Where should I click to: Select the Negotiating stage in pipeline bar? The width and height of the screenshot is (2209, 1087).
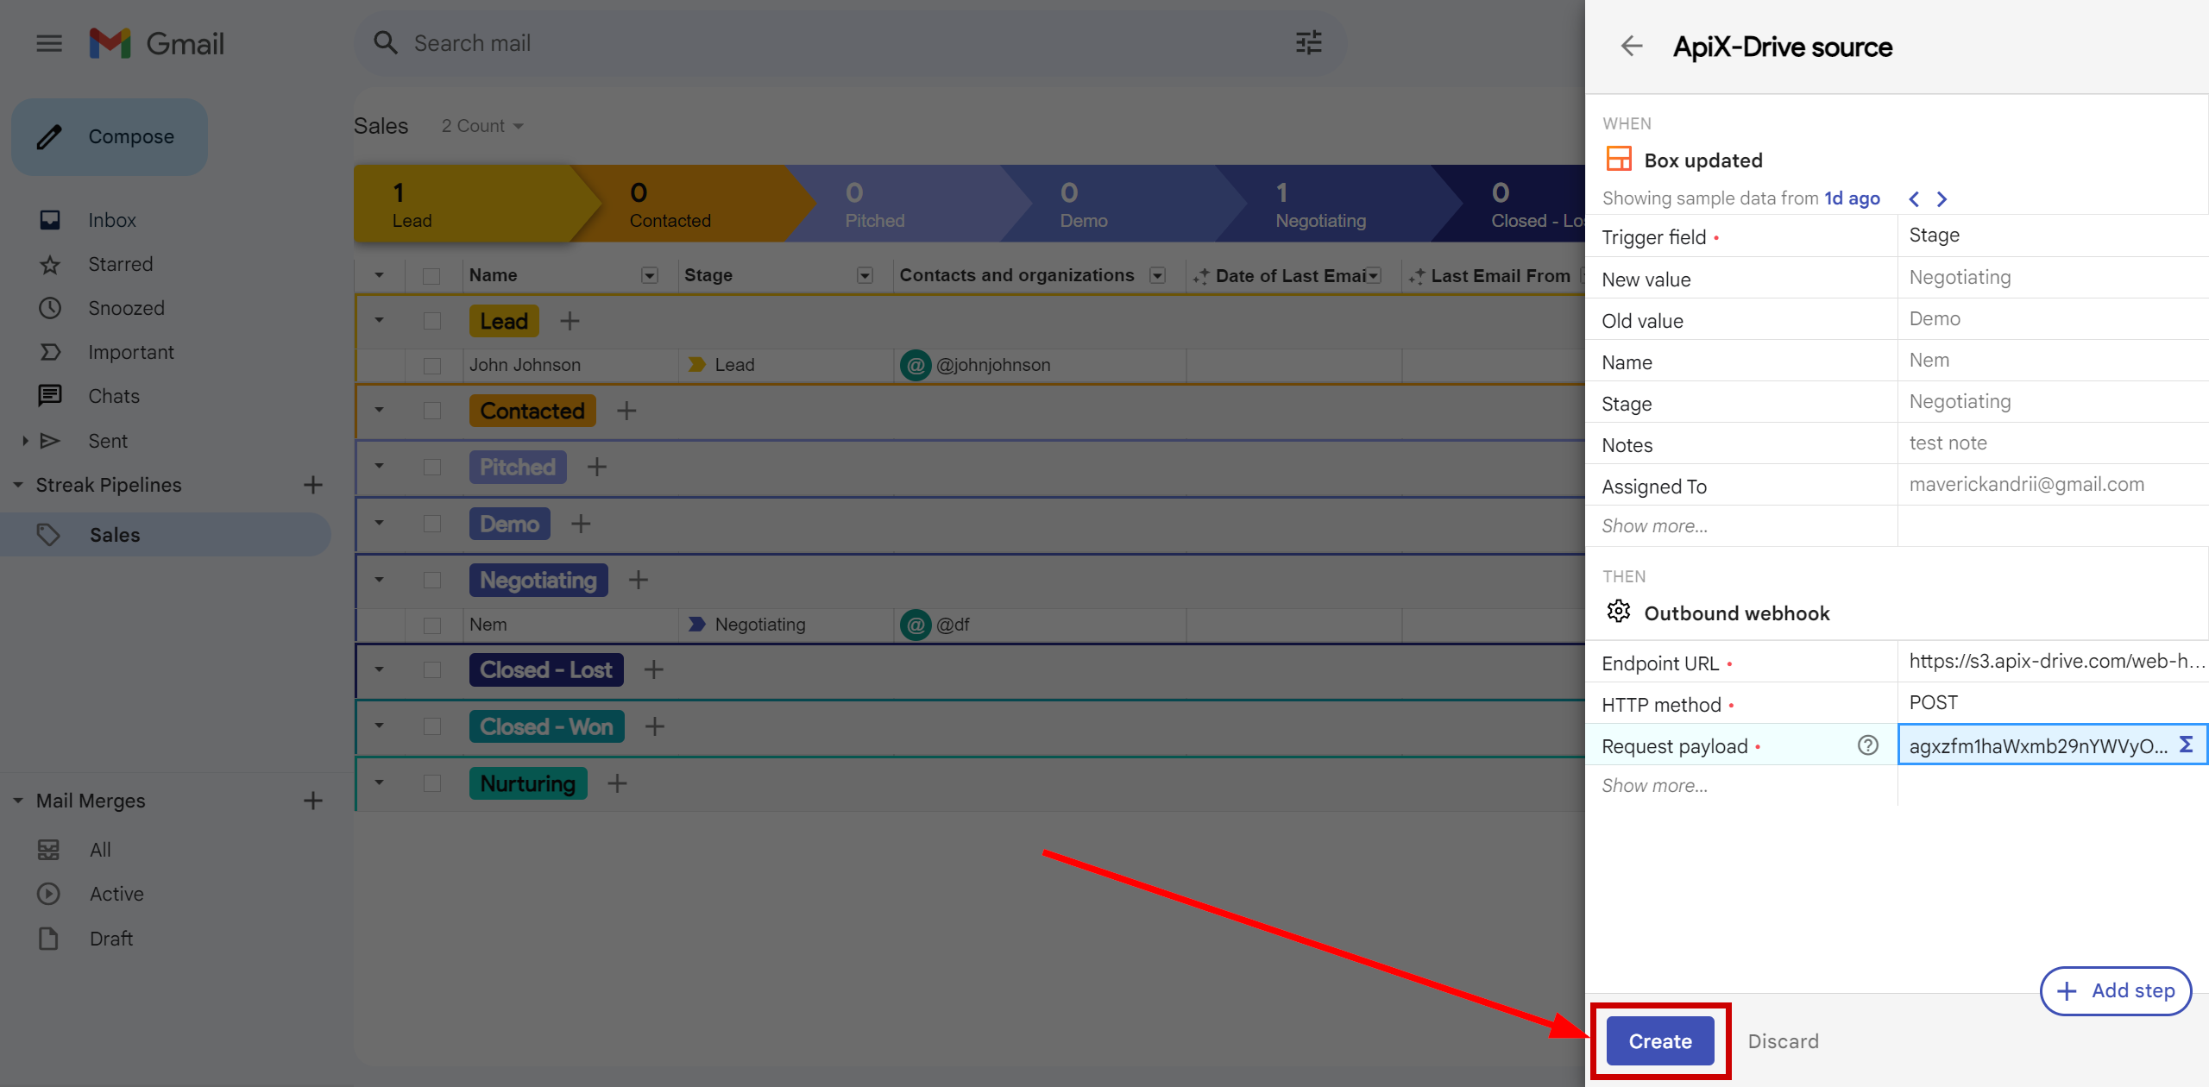pyautogui.click(x=1337, y=204)
